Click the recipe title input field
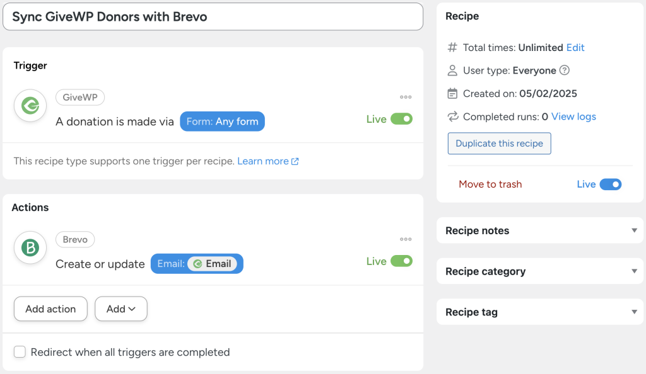Screen dimensions: 646x374 (213, 16)
